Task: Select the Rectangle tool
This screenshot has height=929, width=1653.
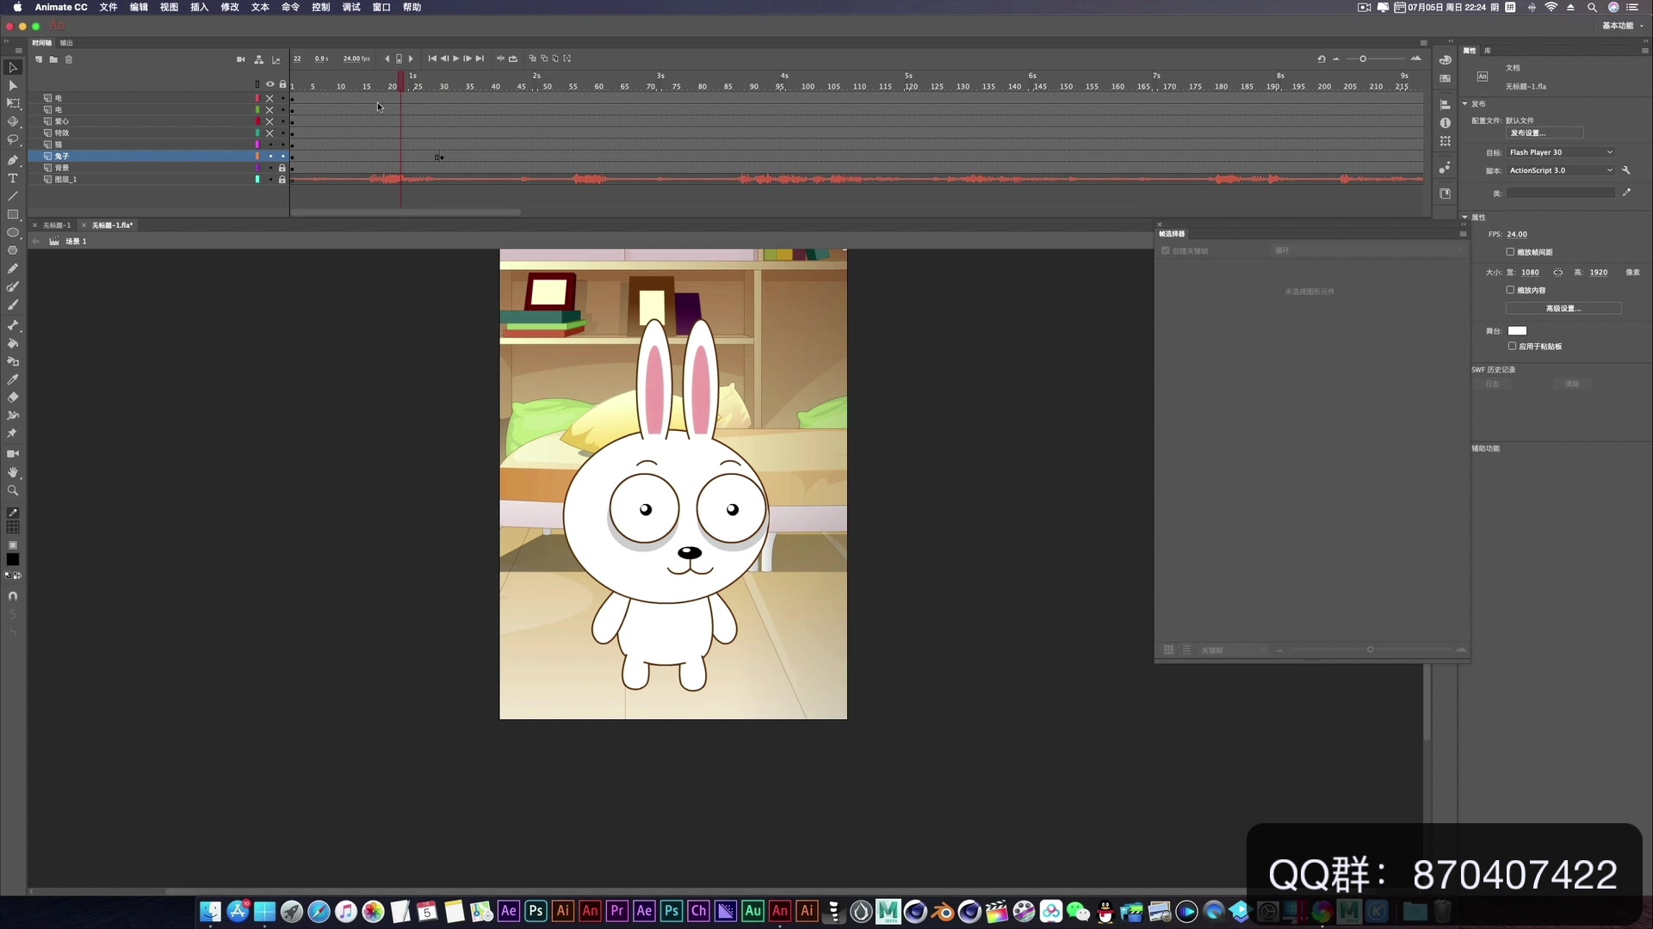Action: click(13, 214)
